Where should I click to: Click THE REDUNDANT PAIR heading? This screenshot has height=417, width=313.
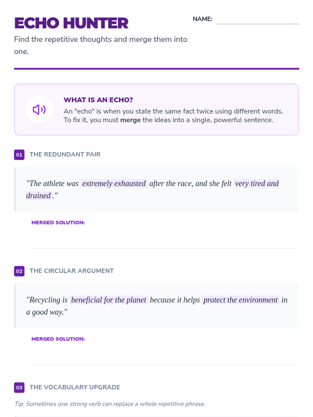(65, 154)
